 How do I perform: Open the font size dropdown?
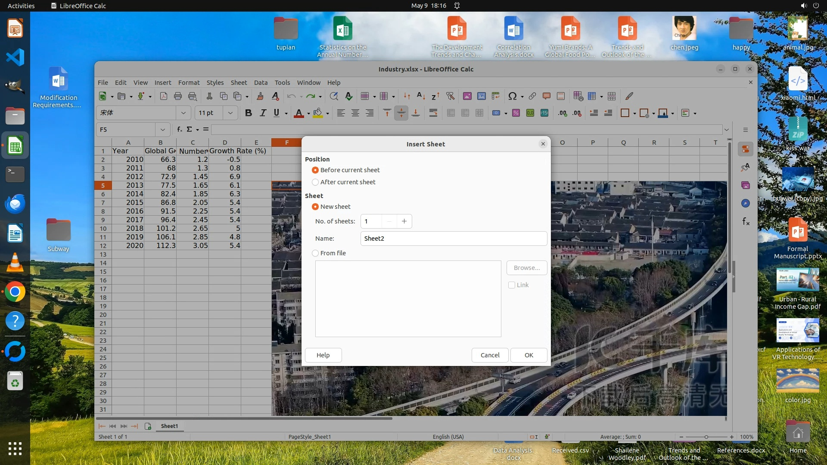click(x=230, y=113)
